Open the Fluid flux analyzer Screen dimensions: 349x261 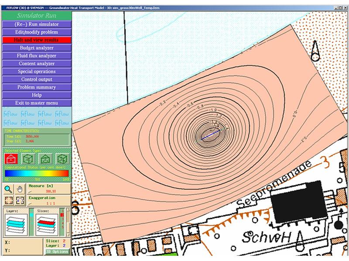pyautogui.click(x=36, y=56)
